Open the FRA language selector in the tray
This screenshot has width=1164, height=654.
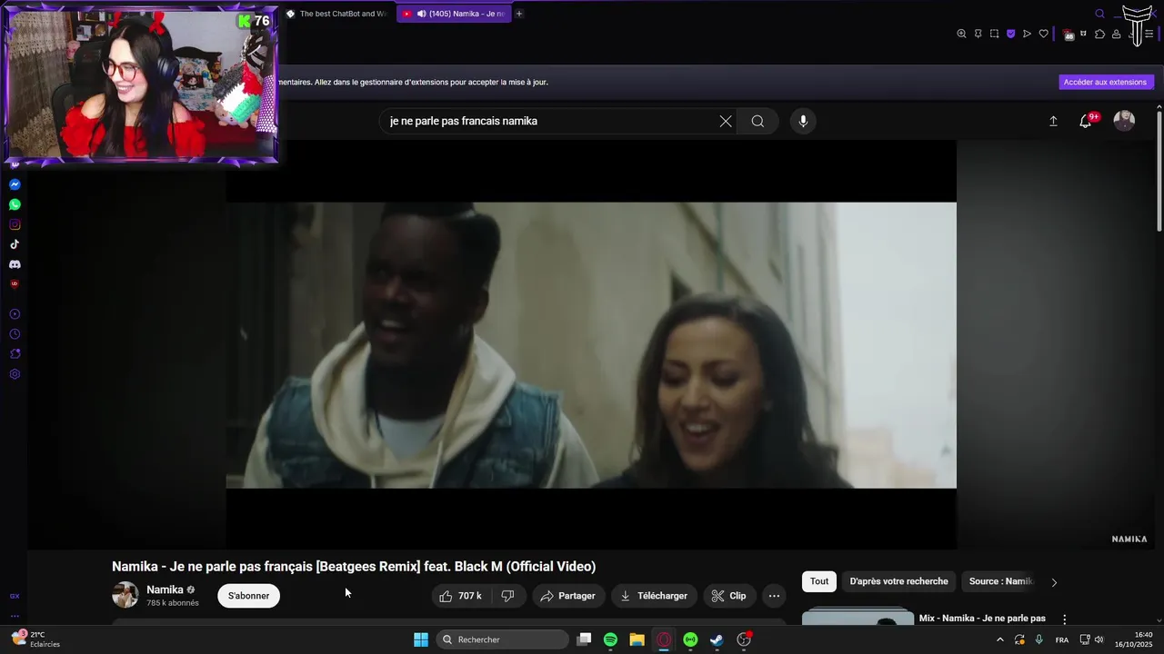coord(1062,639)
